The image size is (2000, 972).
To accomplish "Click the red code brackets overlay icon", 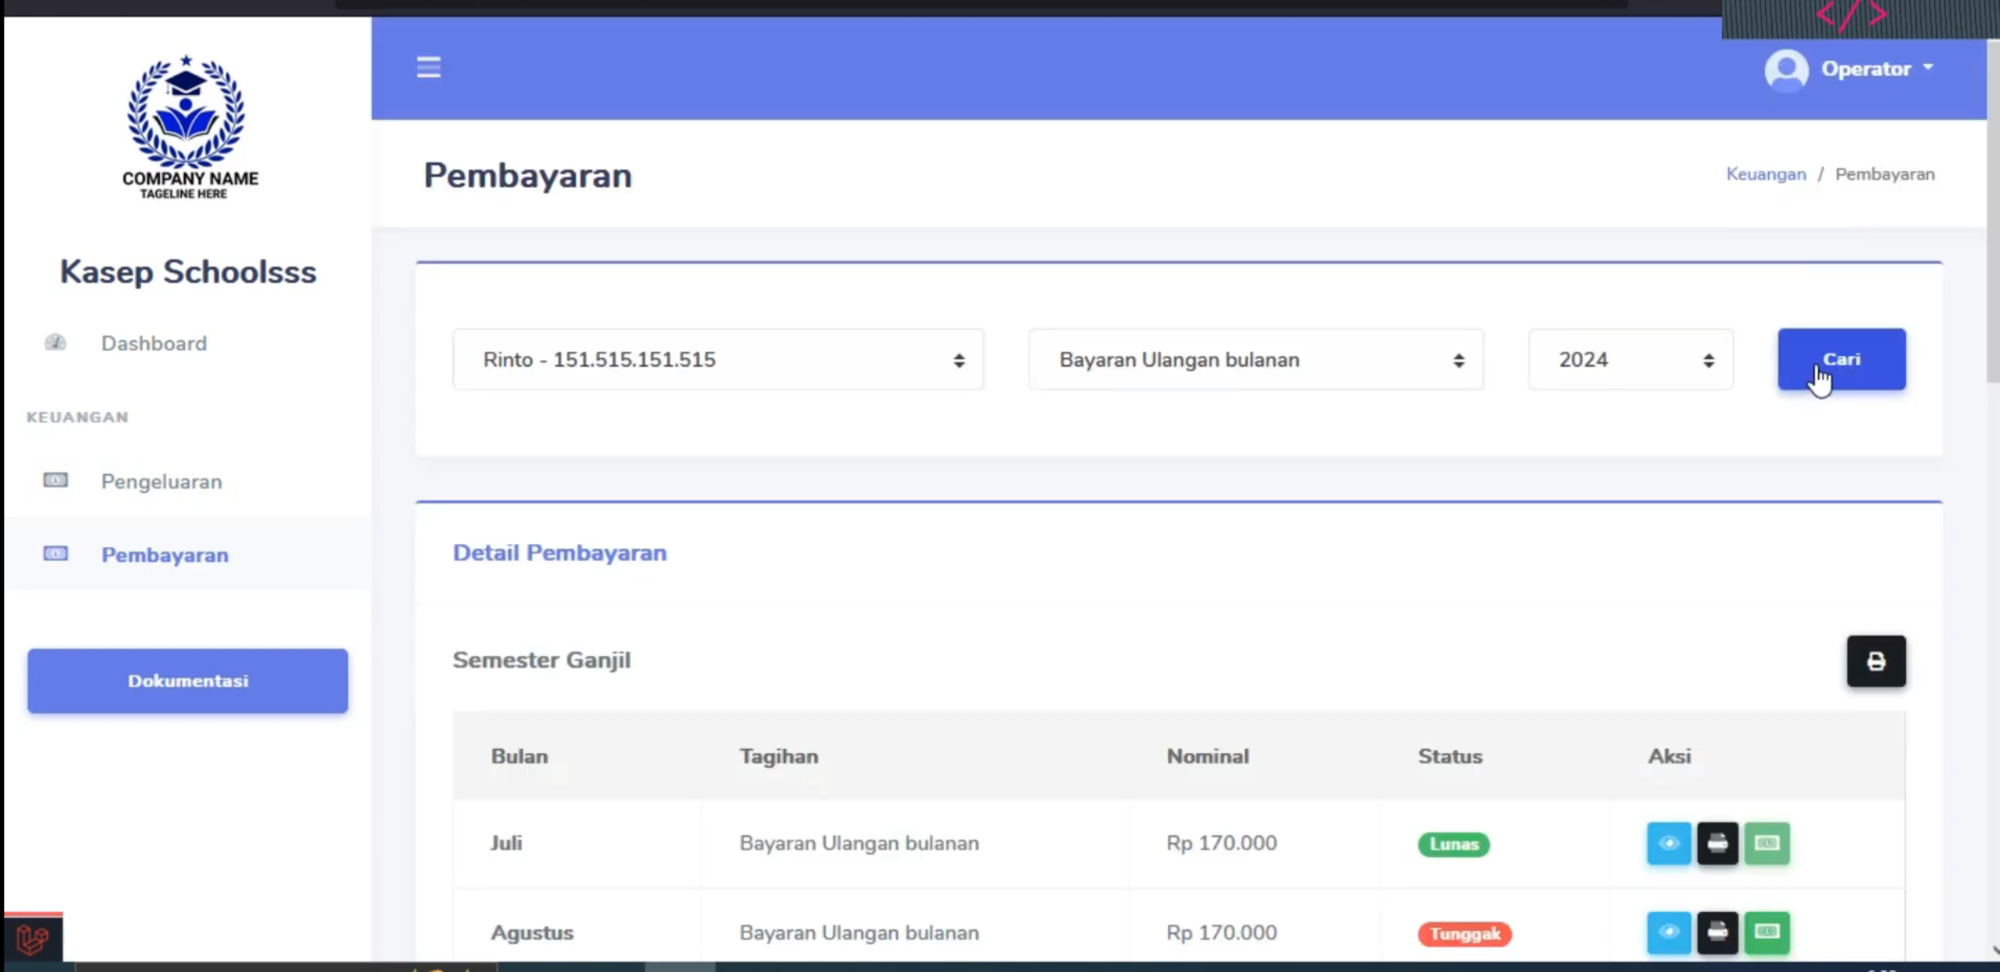I will click(x=1850, y=14).
